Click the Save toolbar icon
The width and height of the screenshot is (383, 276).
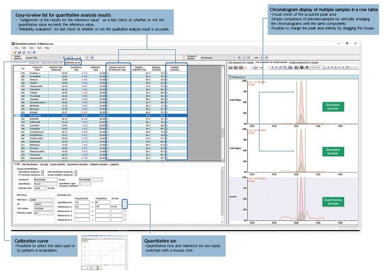click(19, 51)
